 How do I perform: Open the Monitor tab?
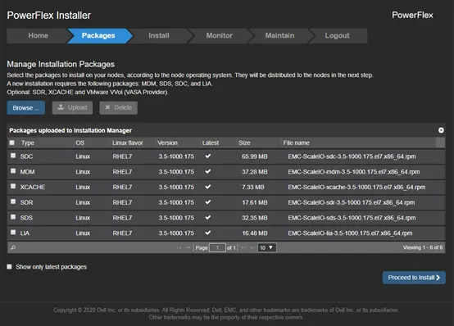219,35
